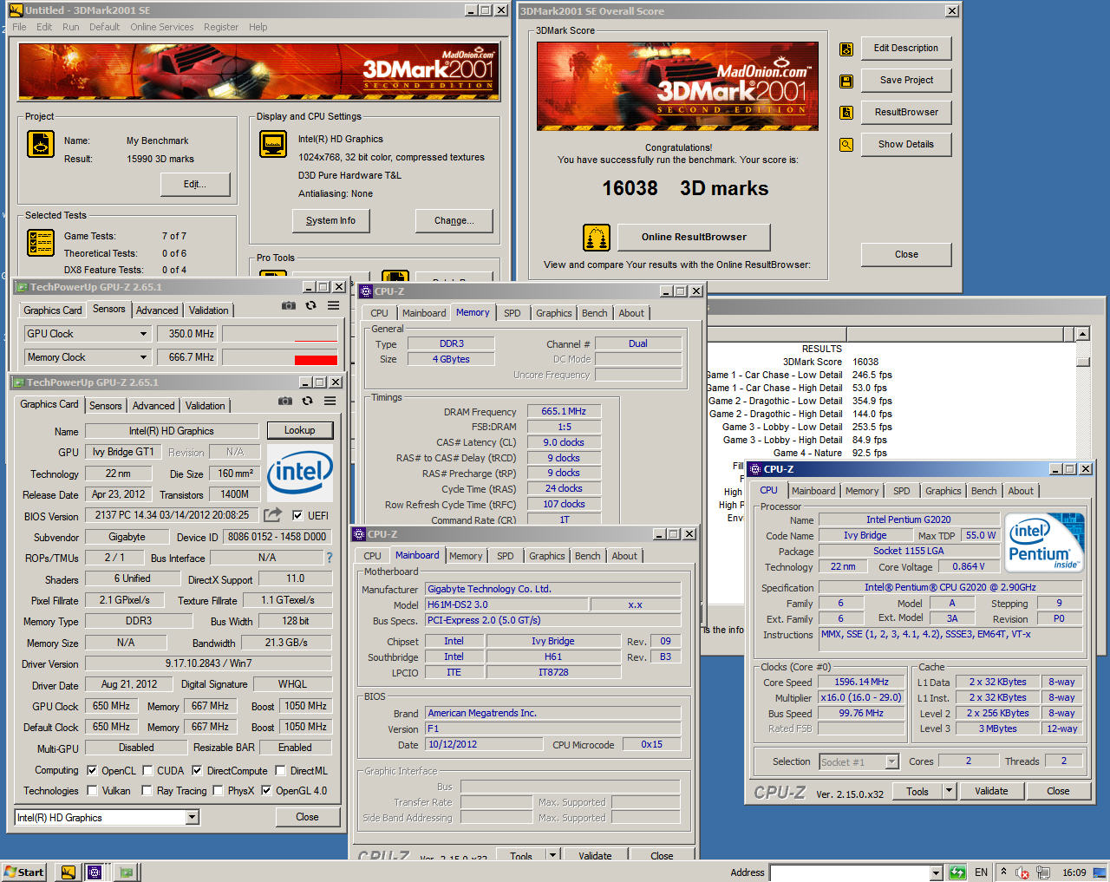Toggle the OpenGL 4.0 checkbox

(x=266, y=790)
